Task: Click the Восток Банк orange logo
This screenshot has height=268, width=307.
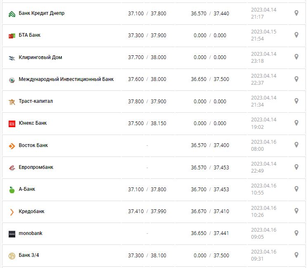Action: [x=12, y=146]
